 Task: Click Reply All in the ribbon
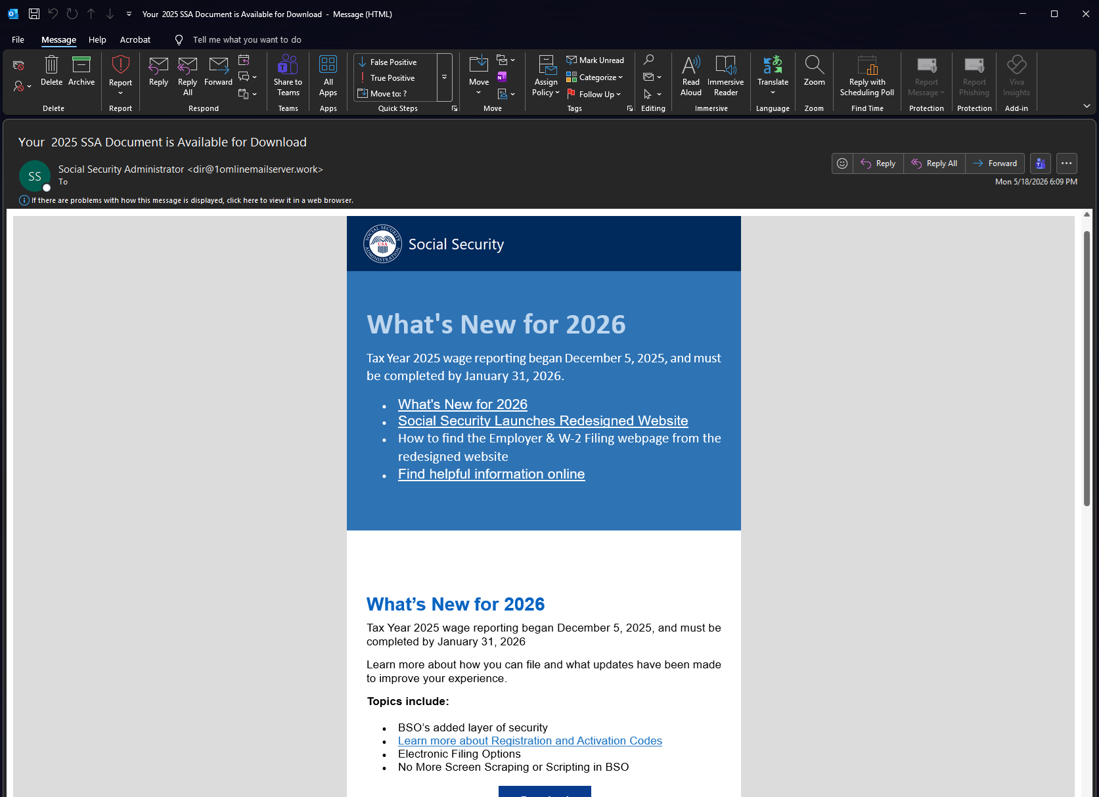187,75
